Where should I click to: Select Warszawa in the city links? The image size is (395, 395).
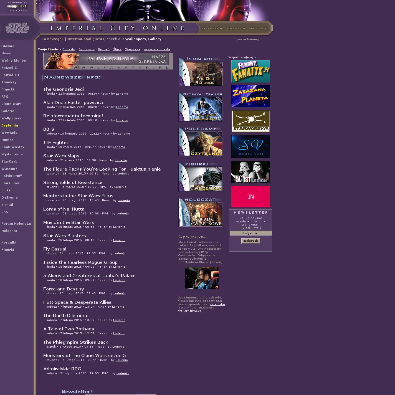tap(133, 49)
